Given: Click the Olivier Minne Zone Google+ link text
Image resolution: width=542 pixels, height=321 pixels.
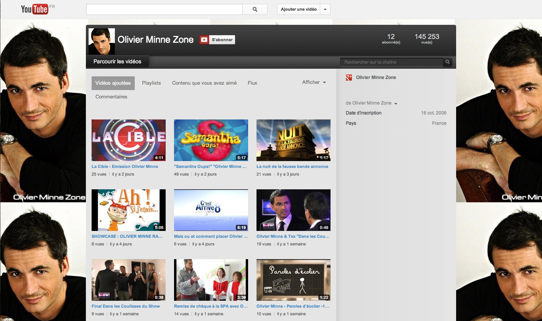Looking at the screenshot, I should click(376, 77).
